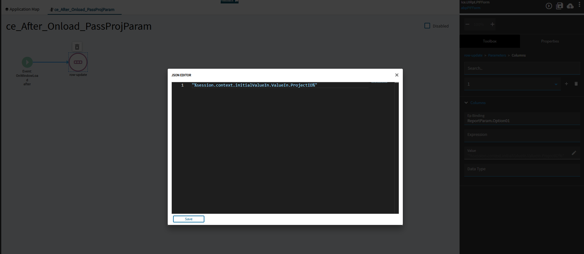Click the zoom out minus icon
This screenshot has height=254, width=584.
click(467, 24)
